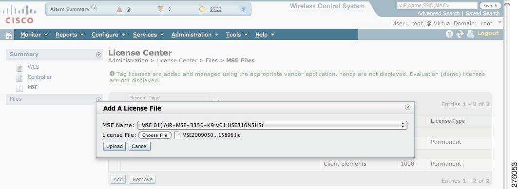Image resolution: width=519 pixels, height=189 pixels.
Task: Click the root user link
Action: click(x=417, y=23)
